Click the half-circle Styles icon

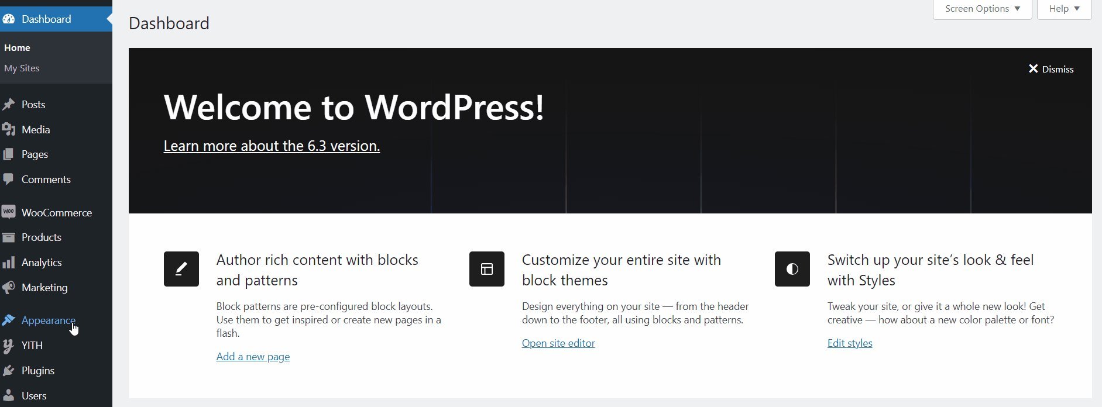coord(792,269)
